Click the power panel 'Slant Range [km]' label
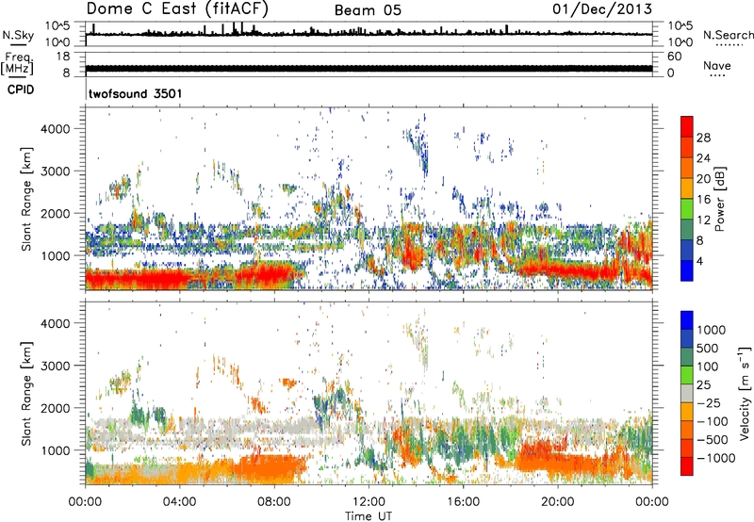This screenshot has height=522, width=754. (x=26, y=199)
